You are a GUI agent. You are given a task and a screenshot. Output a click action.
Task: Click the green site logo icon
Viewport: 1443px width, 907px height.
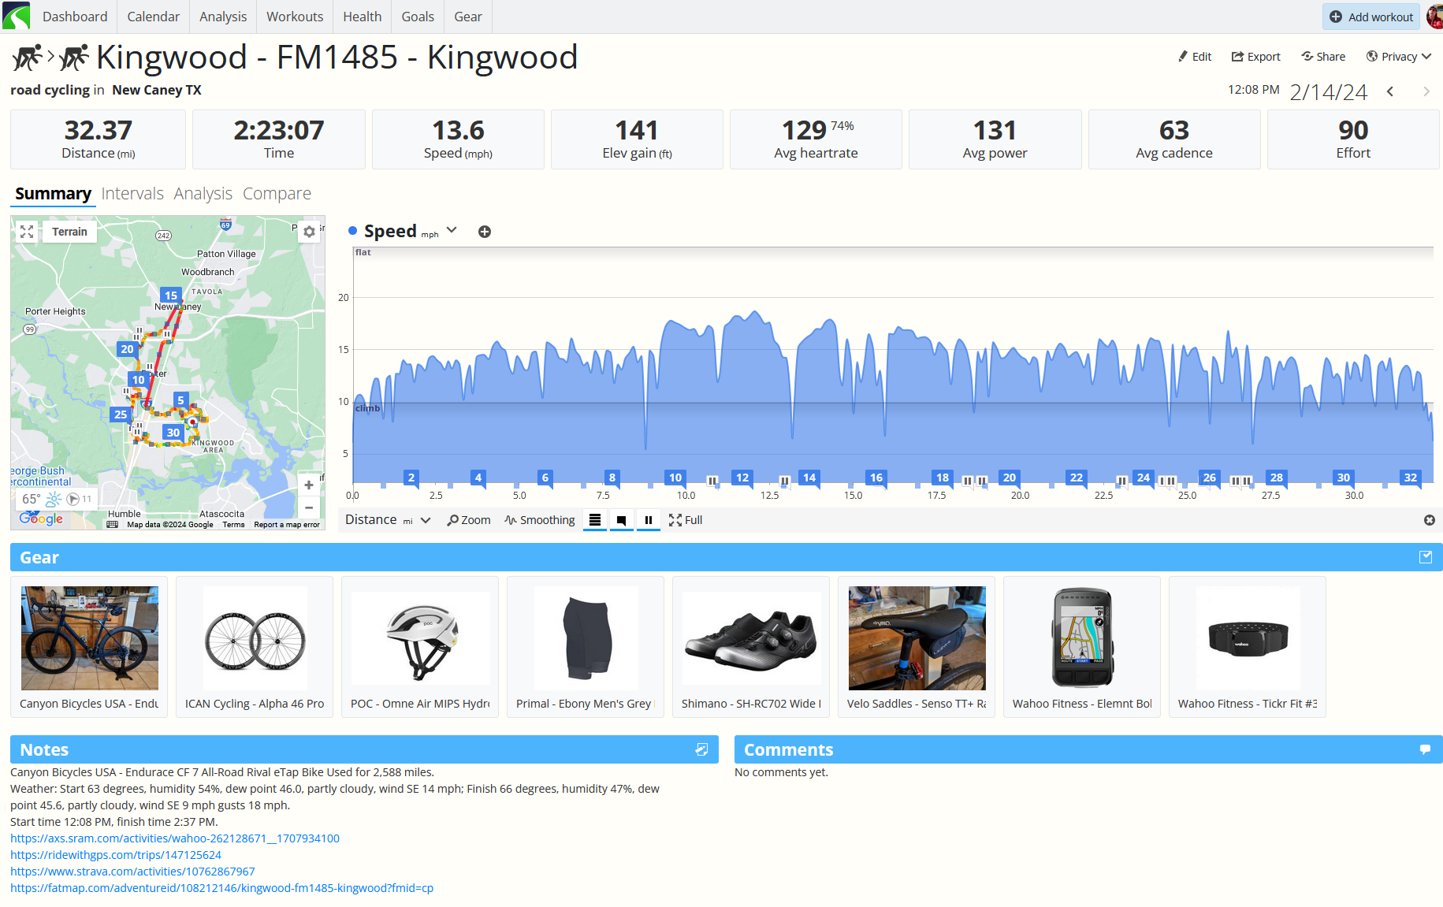click(x=17, y=16)
